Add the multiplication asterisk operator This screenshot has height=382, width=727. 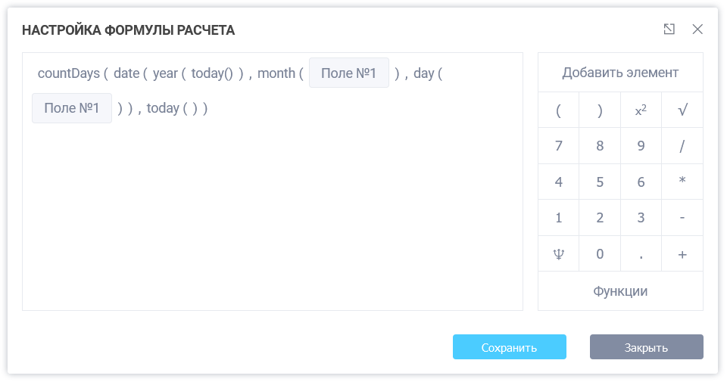pos(682,182)
